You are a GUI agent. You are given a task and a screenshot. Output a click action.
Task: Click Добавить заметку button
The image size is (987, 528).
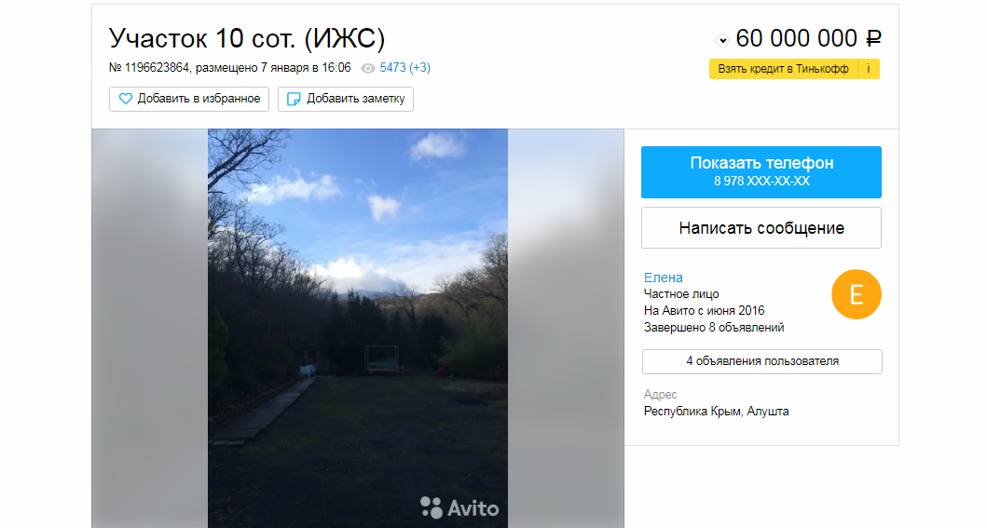(x=346, y=99)
